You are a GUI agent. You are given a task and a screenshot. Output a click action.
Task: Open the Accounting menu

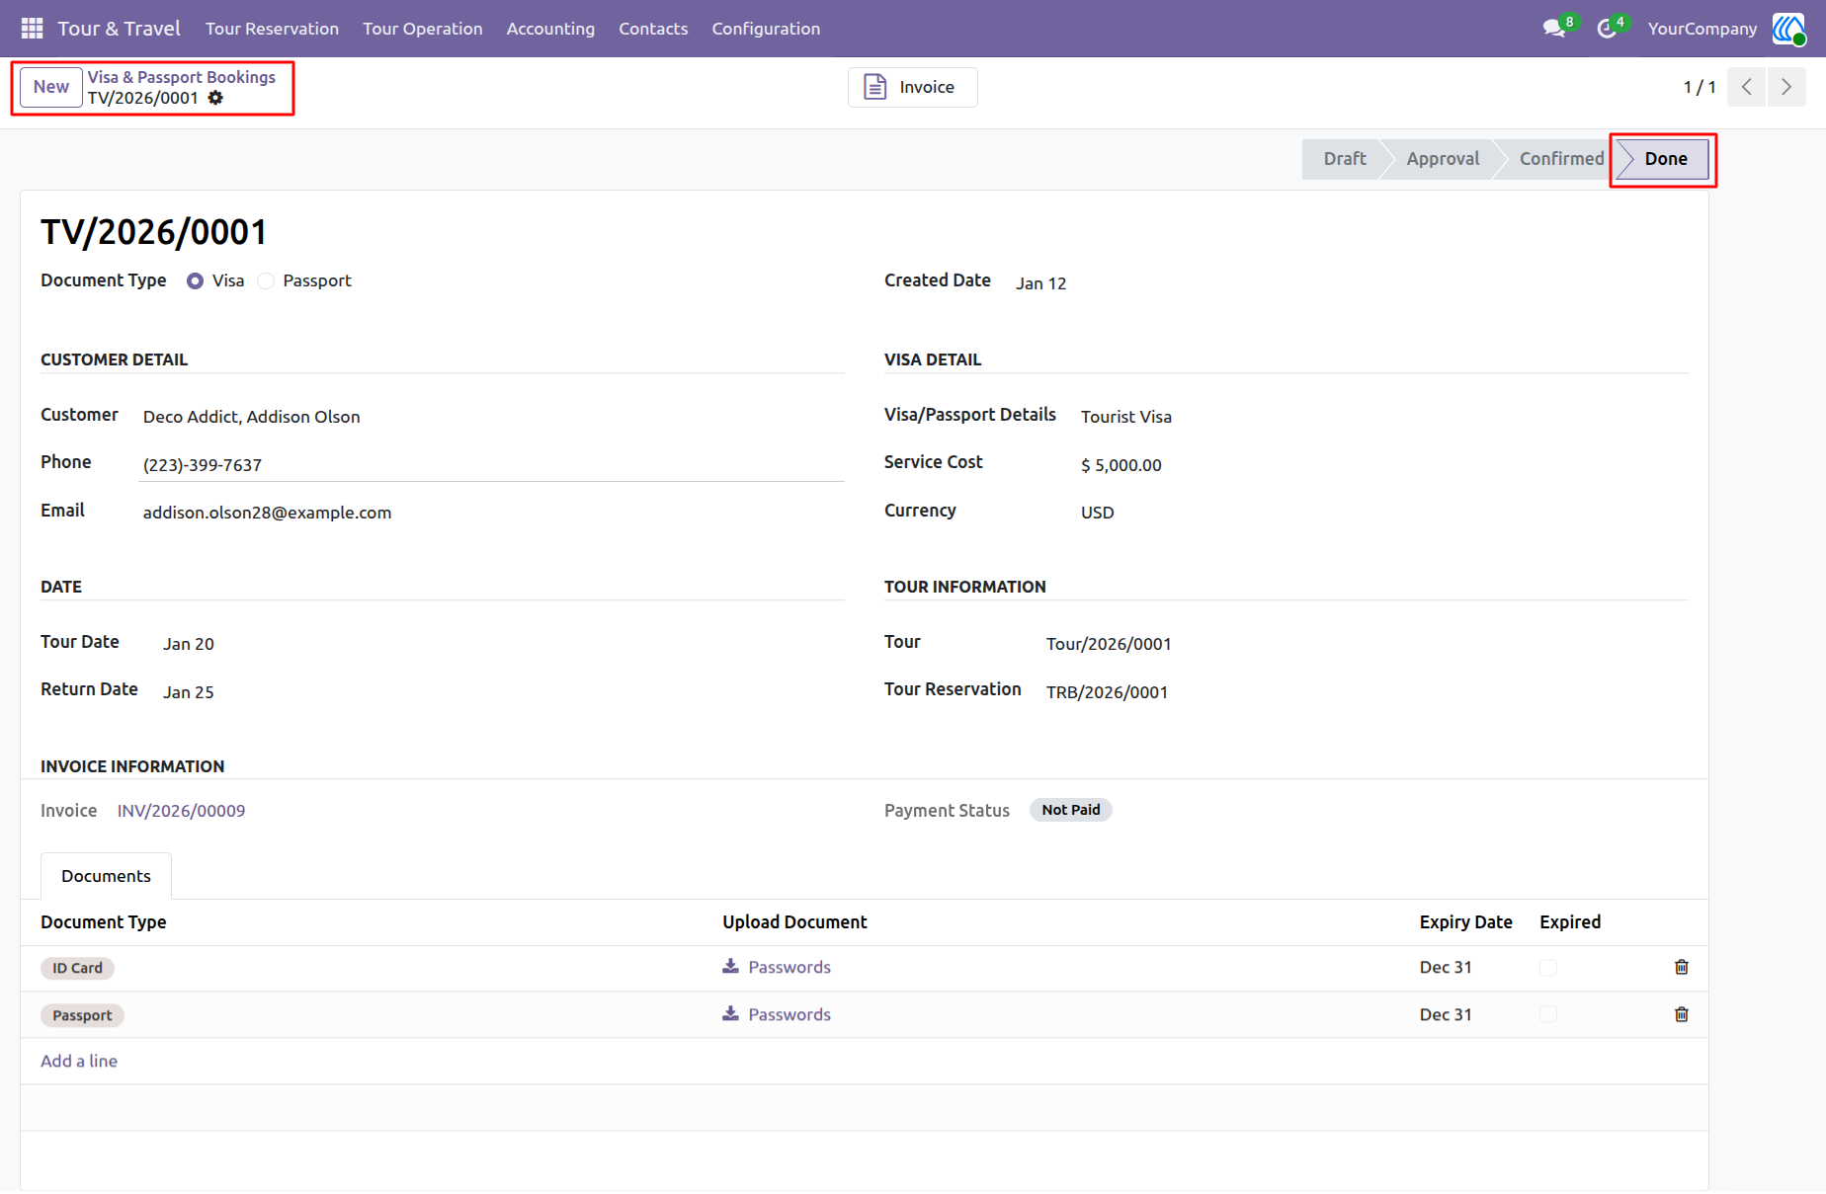(x=550, y=29)
